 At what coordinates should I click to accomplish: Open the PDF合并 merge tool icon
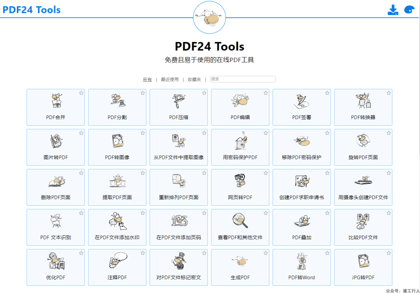(x=57, y=101)
